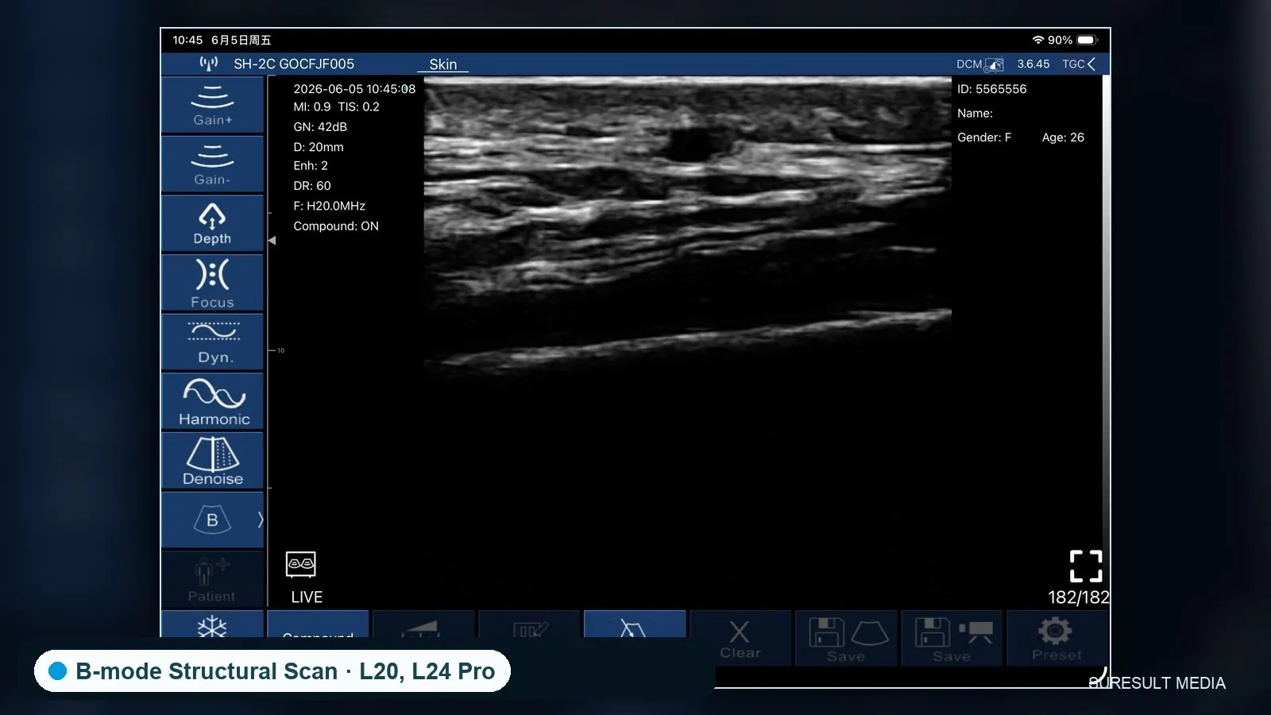Open the Preset settings gear
Screen dimensions: 1271x715
(x=1057, y=638)
